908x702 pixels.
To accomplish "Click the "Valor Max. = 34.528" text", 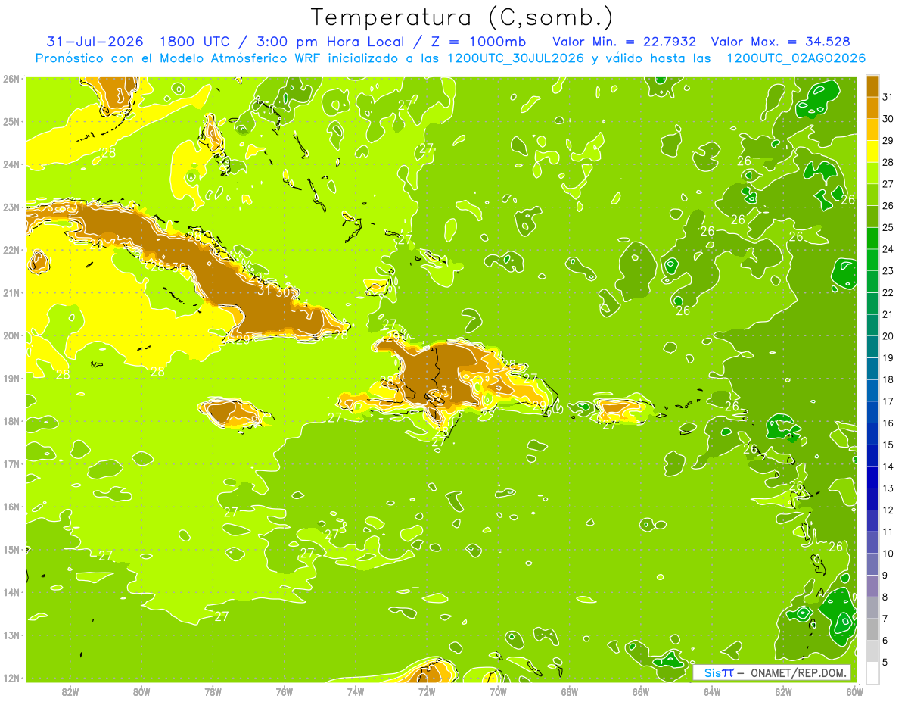I will coord(780,41).
